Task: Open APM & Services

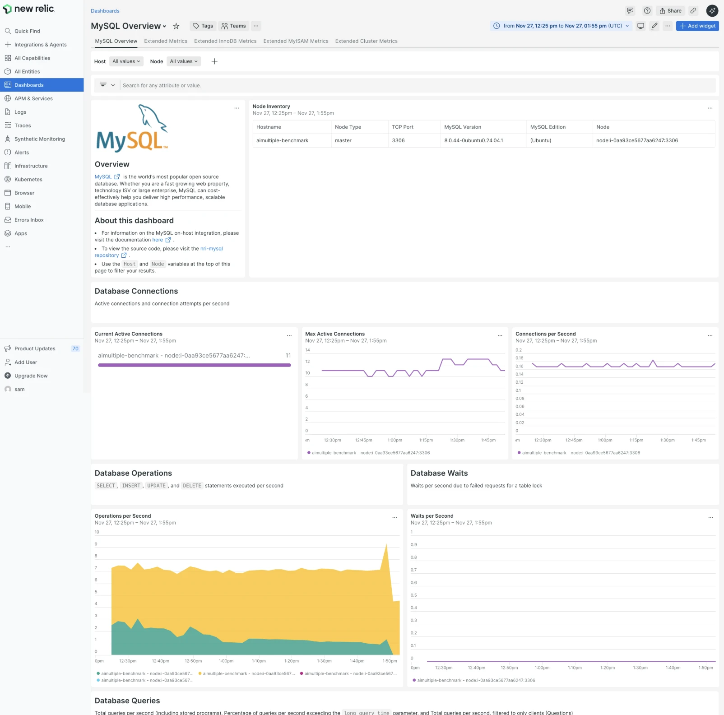Action: coord(33,98)
